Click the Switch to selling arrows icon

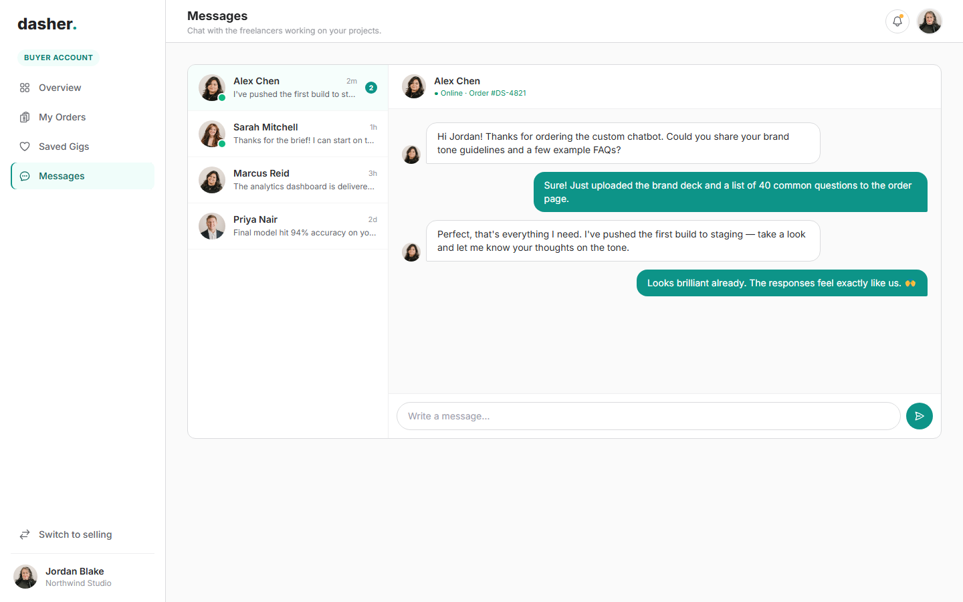click(x=25, y=534)
